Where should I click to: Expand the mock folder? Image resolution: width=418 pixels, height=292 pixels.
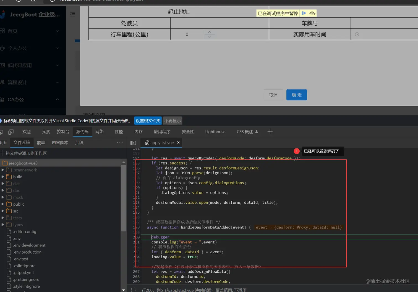pyautogui.click(x=3, y=197)
